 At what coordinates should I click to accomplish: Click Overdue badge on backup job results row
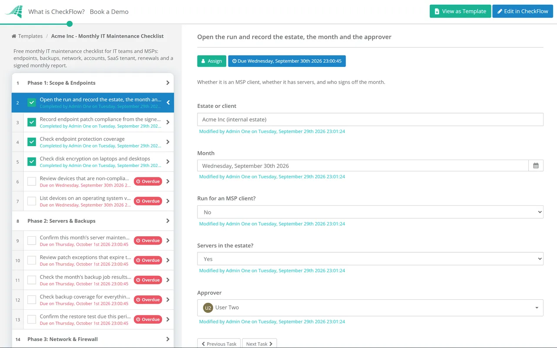[148, 280]
